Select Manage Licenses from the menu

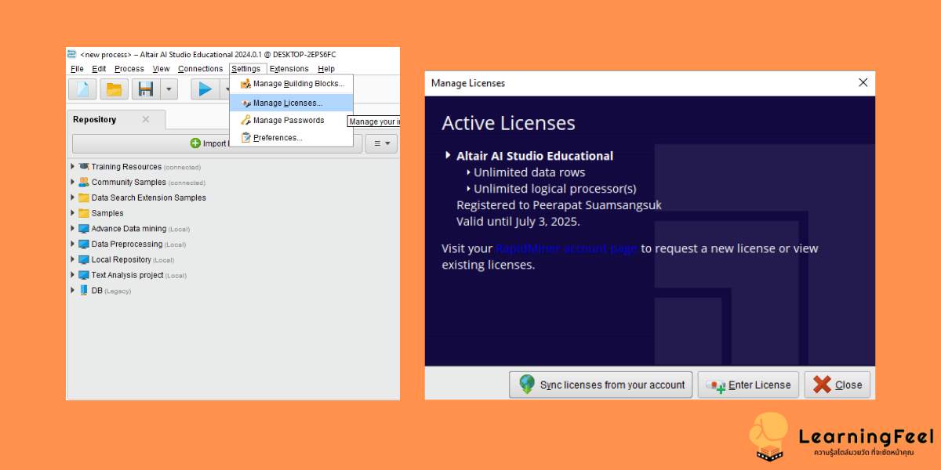point(285,101)
